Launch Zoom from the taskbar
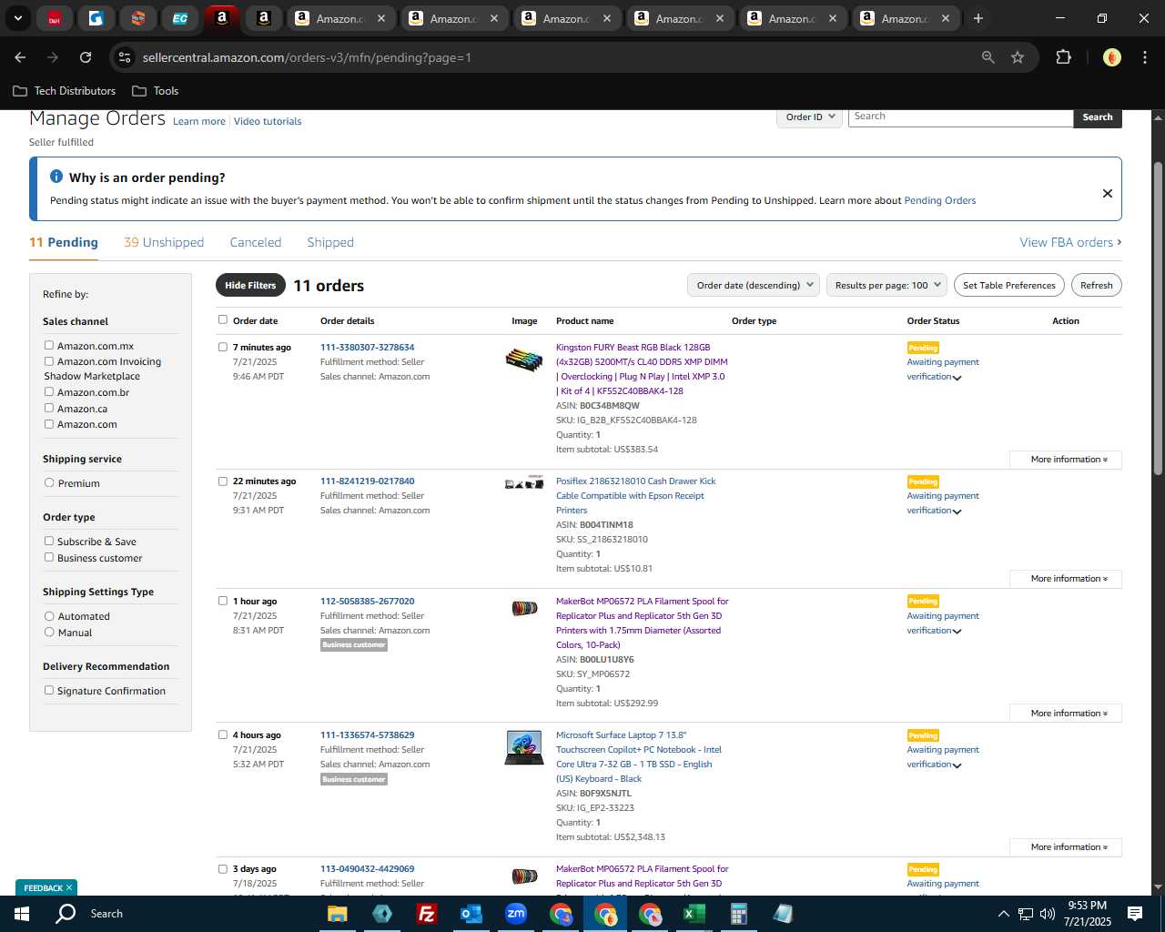 [515, 914]
